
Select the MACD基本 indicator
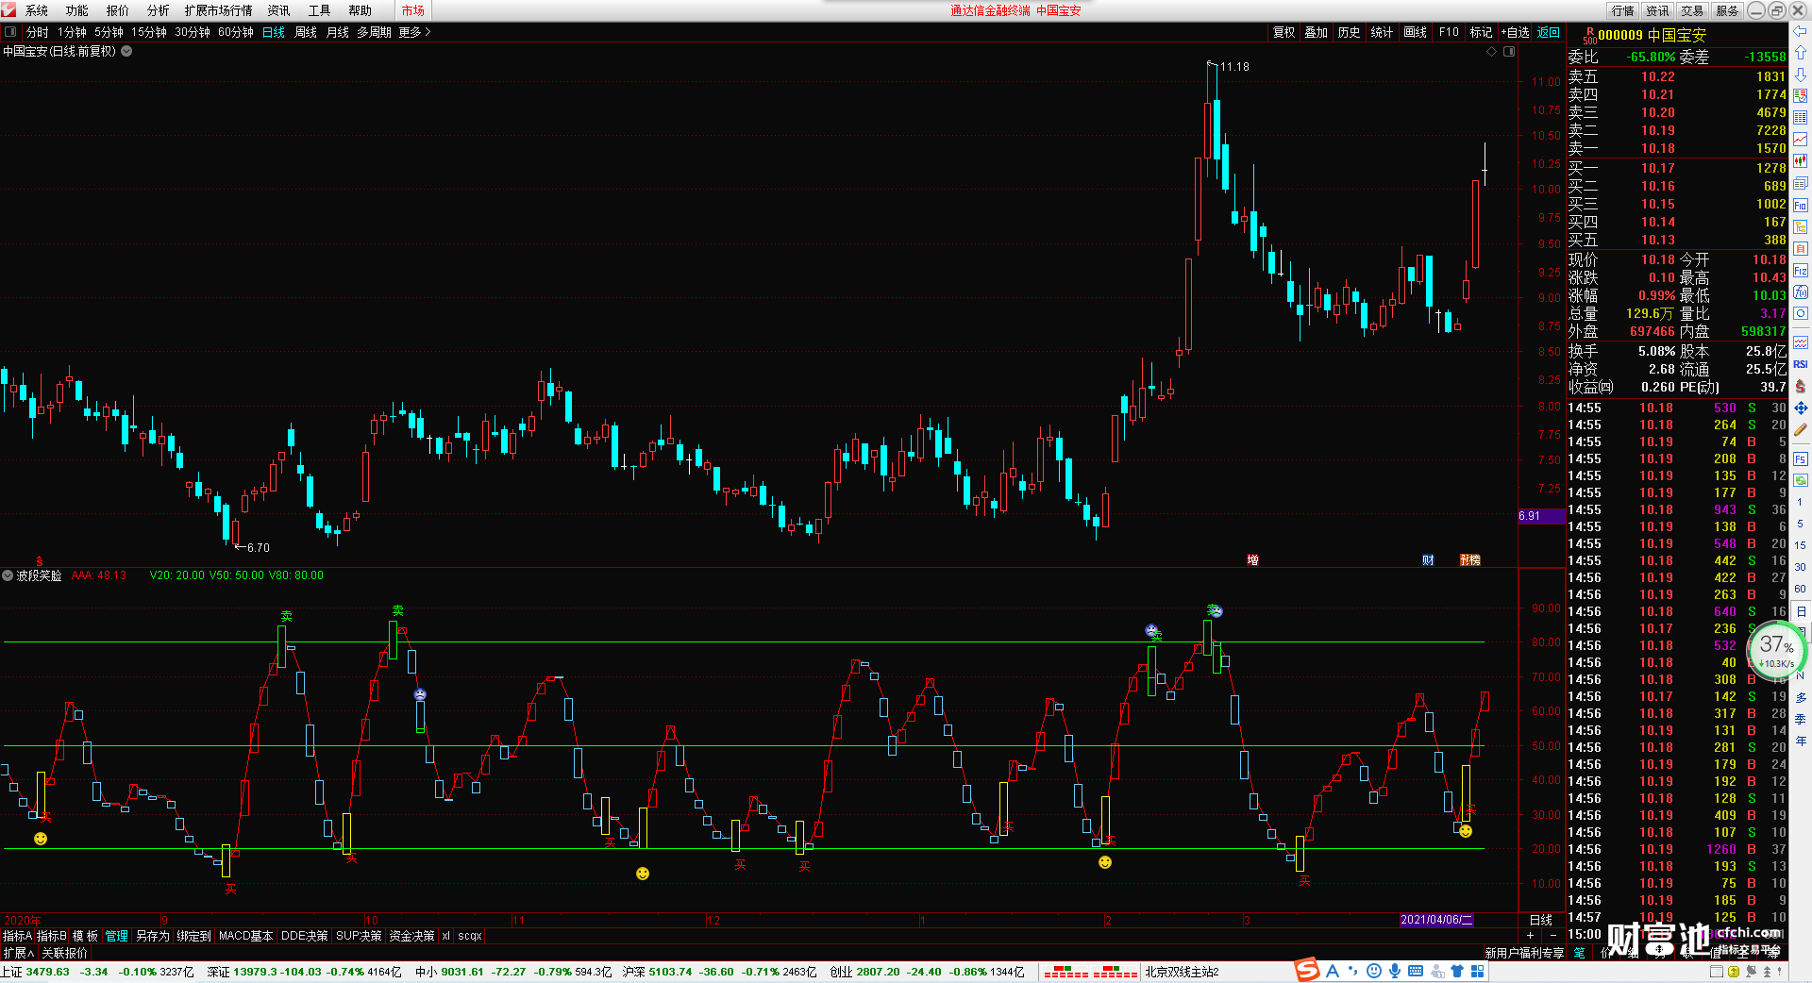pos(246,936)
